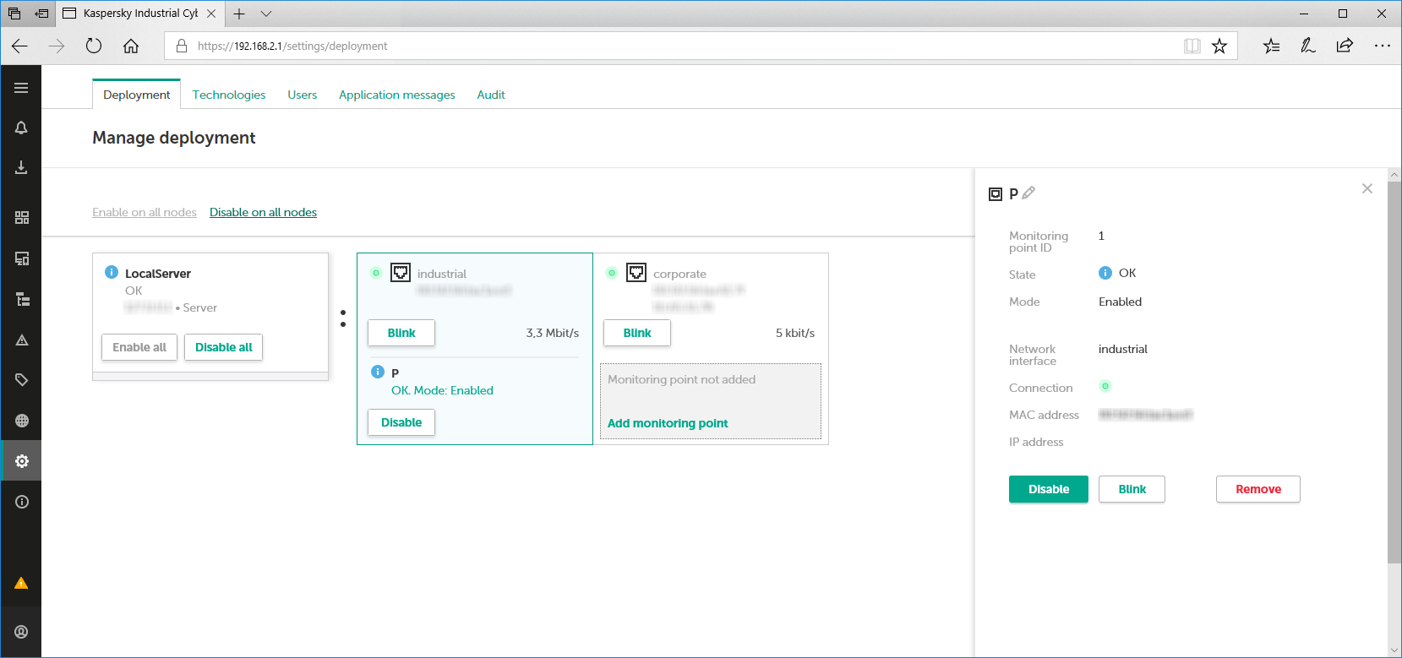
Task: Click the yellow warning triangle icon
Action: tap(21, 583)
